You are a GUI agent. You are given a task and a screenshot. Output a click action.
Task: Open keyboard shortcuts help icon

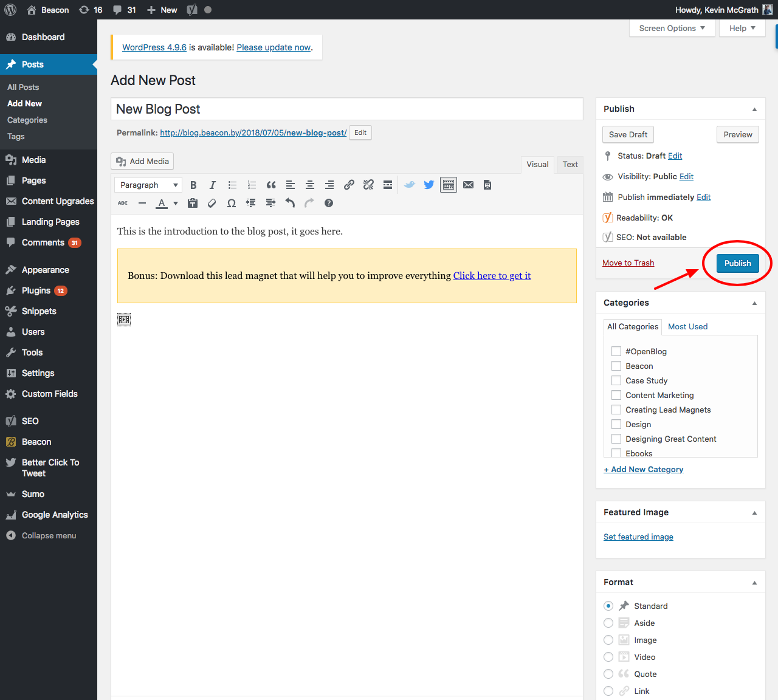[329, 203]
